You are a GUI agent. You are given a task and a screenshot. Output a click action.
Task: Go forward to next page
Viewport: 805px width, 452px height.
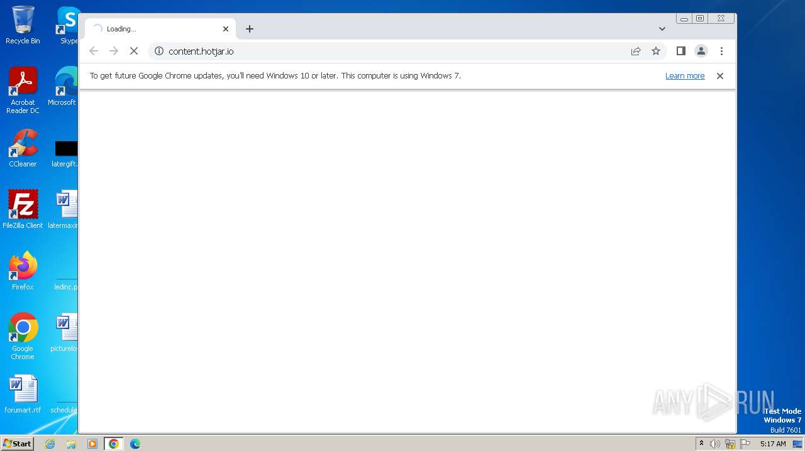(114, 51)
